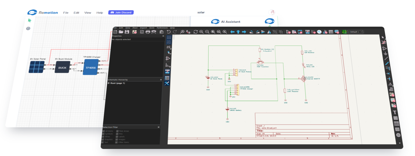Select Place Symbol tool in right toolbar
This screenshot has height=156, width=415.
(385, 48)
